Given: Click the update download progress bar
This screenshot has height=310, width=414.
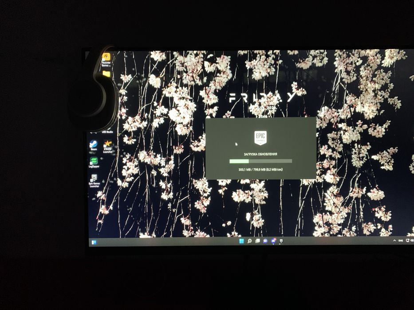Looking at the screenshot, I should point(260,161).
